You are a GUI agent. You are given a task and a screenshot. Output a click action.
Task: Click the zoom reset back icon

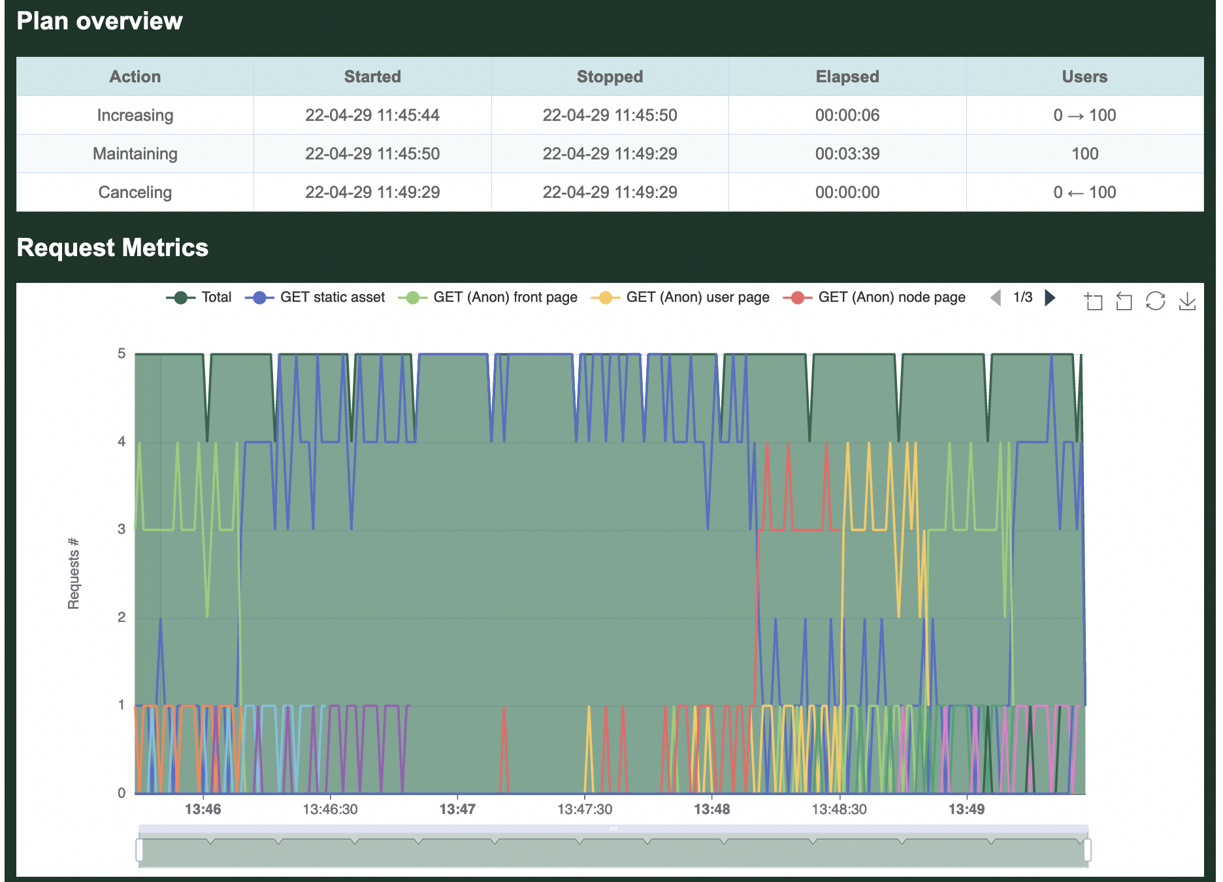(1124, 301)
